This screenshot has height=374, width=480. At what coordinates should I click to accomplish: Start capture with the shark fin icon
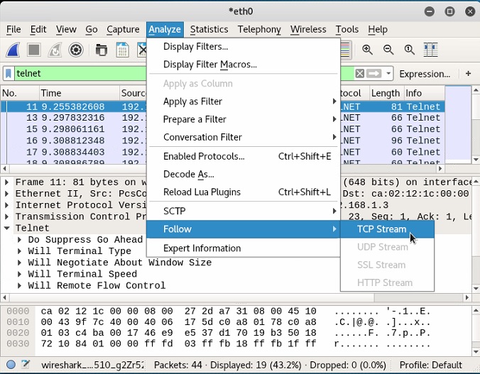tap(13, 50)
